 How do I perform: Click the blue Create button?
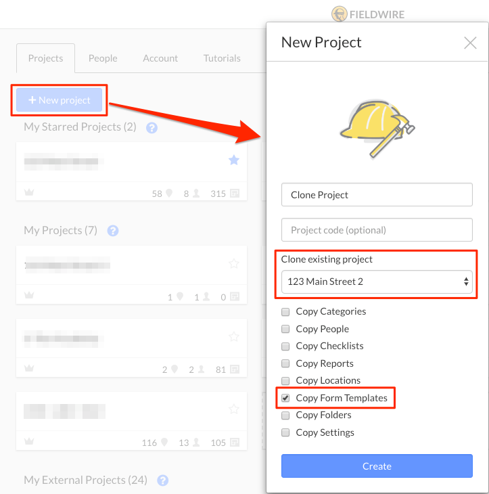tap(377, 466)
